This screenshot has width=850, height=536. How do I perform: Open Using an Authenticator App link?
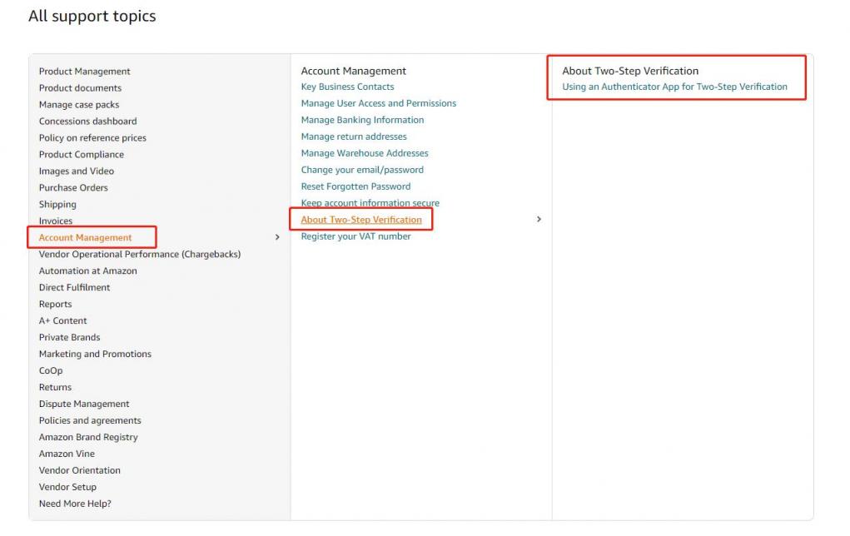(674, 87)
